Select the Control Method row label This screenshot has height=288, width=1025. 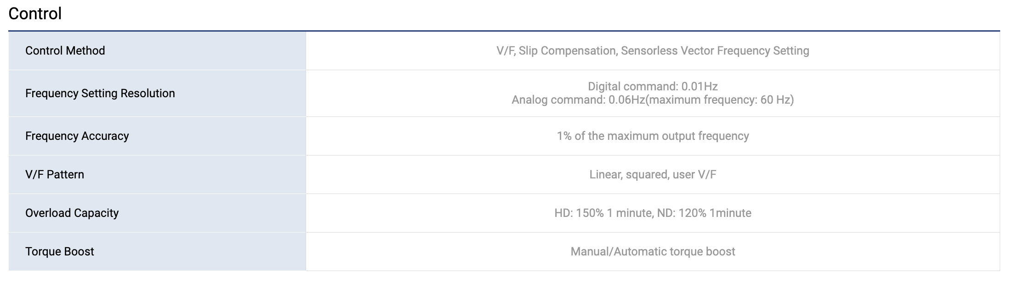65,50
